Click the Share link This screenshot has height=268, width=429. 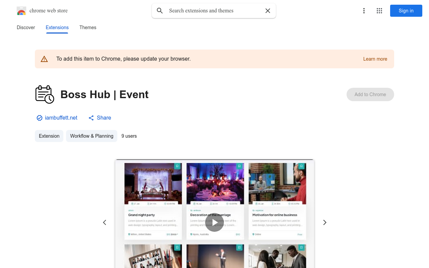[x=100, y=118]
